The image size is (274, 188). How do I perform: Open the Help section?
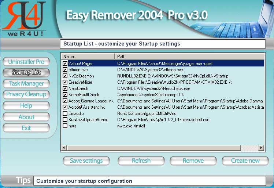pyautogui.click(x=26, y=105)
